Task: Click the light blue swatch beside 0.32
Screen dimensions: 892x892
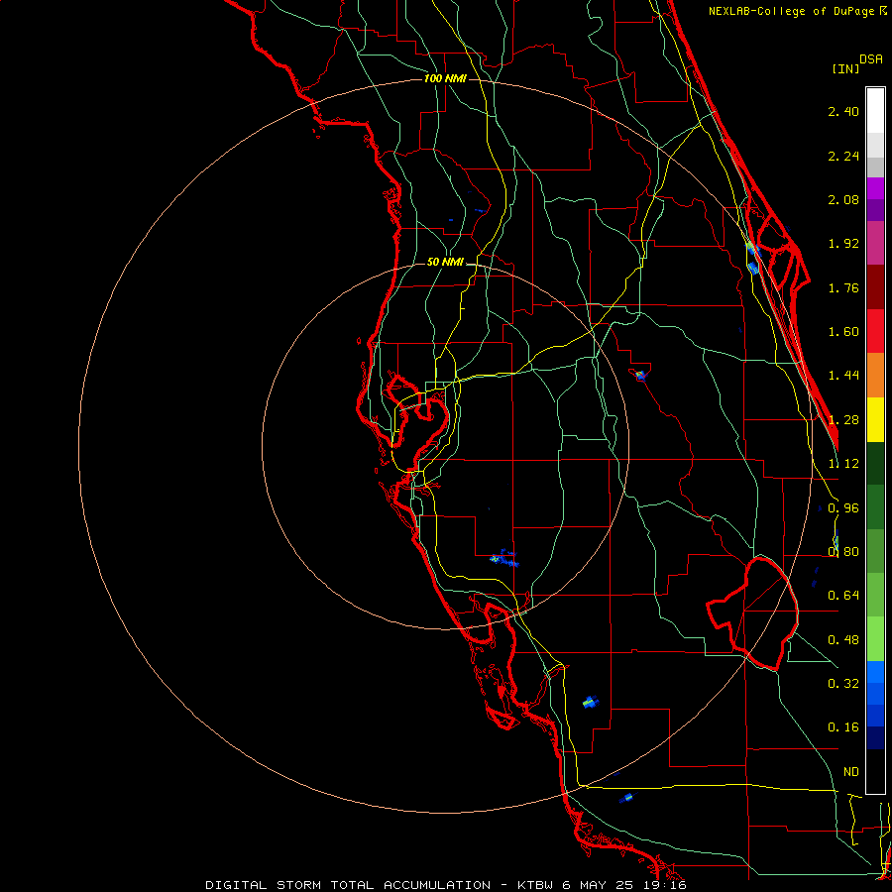Action: point(875,672)
